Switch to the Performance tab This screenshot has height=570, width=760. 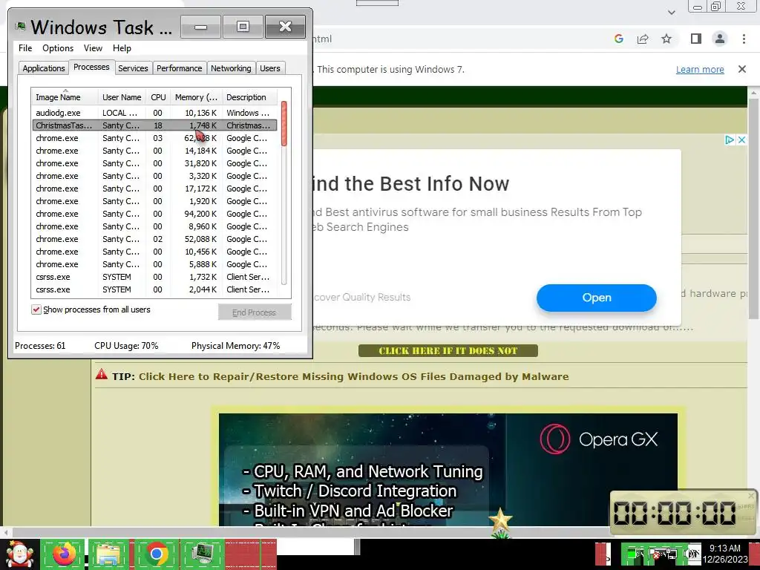tap(180, 68)
